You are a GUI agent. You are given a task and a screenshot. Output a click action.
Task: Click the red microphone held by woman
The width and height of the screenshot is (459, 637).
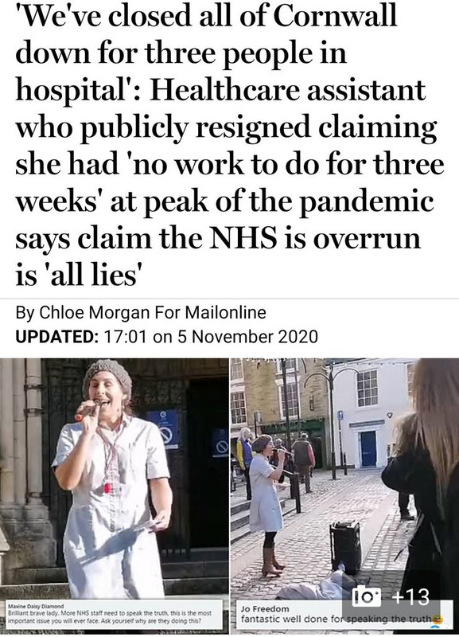(87, 410)
